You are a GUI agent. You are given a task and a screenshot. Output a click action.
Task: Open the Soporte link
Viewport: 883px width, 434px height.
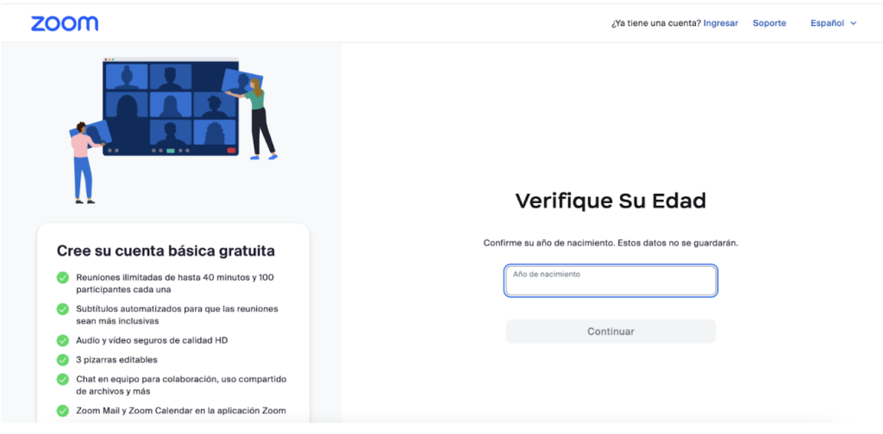[x=769, y=23]
